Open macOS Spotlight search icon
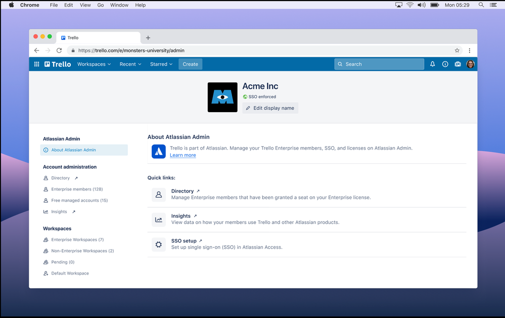This screenshot has width=505, height=318. point(481,5)
